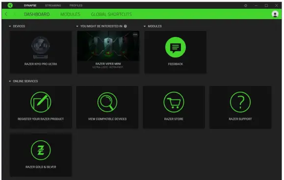Click the Razer logo icon
The height and width of the screenshot is (180, 284).
(x=10, y=5)
